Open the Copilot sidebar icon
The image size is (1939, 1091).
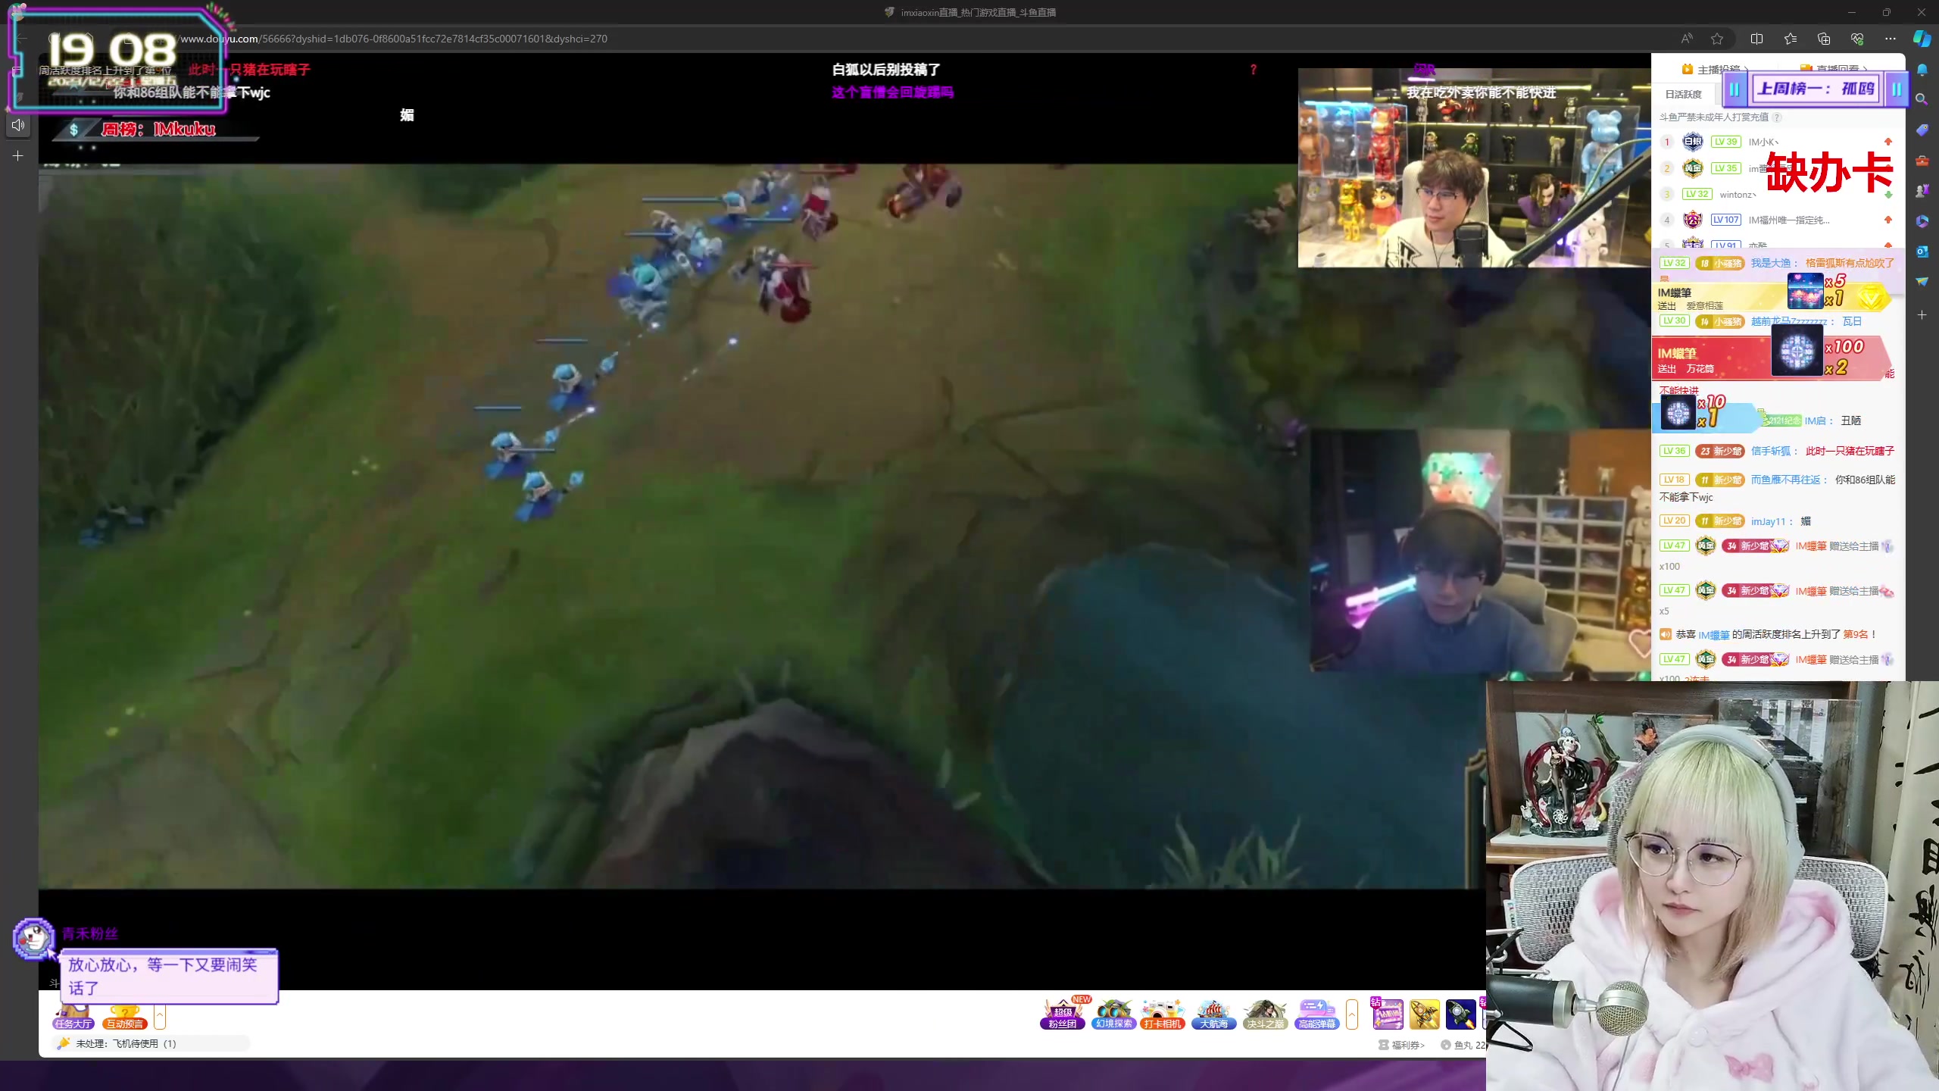(1922, 39)
